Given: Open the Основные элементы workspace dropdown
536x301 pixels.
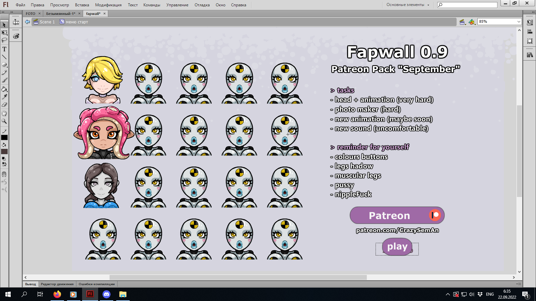Looking at the screenshot, I should (x=408, y=5).
